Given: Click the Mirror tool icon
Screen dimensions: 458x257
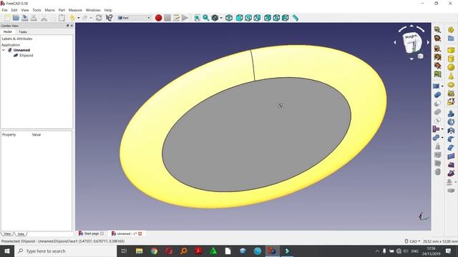Looking at the screenshot, I should tap(451, 131).
